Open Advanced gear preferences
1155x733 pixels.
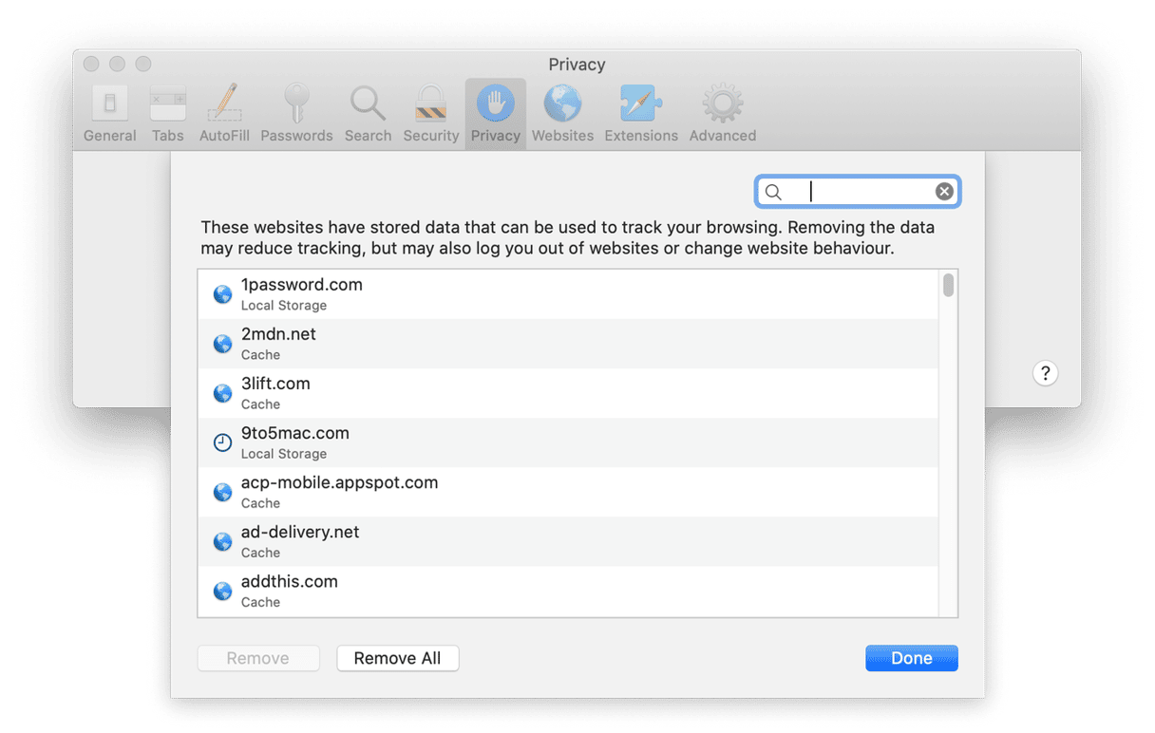(722, 113)
